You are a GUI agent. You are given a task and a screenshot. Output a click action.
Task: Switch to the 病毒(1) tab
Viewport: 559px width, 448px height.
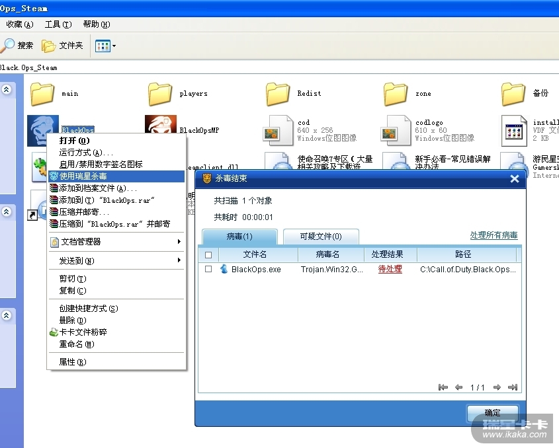[239, 237]
